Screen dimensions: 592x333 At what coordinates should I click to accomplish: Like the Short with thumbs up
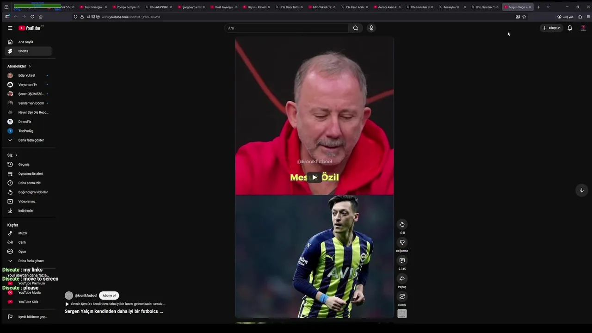coord(402,224)
